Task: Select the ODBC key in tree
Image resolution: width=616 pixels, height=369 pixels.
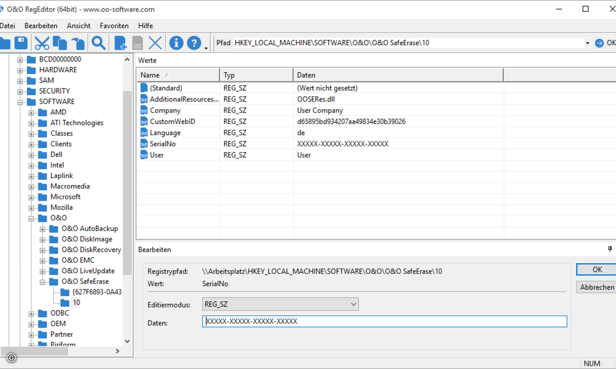Action: pos(60,313)
